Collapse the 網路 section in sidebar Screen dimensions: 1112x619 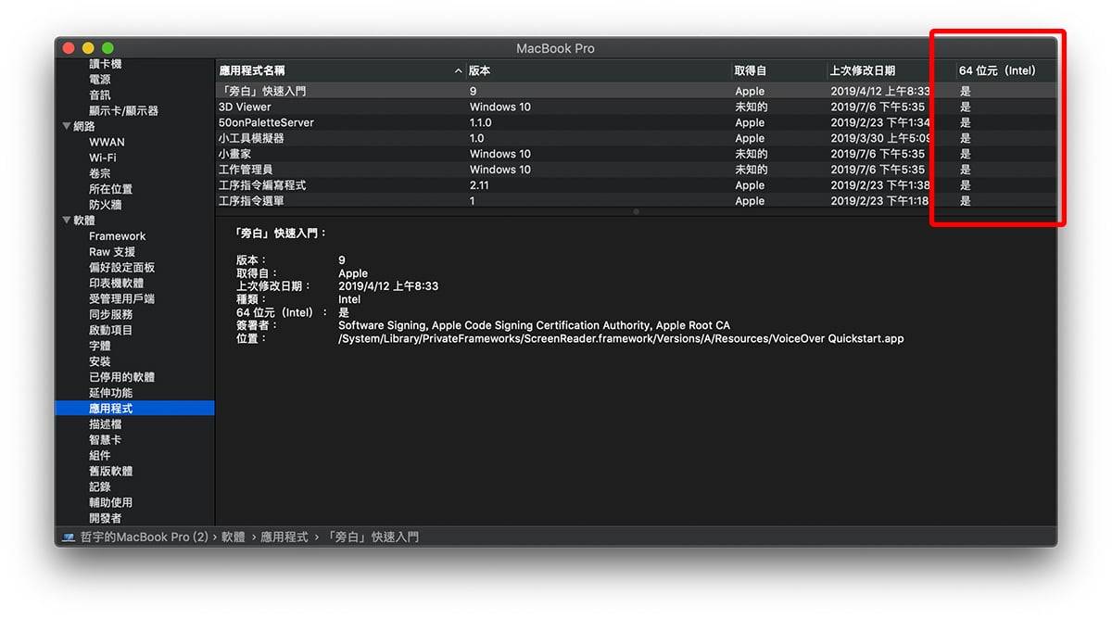(67, 126)
